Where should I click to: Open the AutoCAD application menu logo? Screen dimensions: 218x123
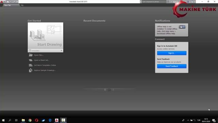[2, 2]
